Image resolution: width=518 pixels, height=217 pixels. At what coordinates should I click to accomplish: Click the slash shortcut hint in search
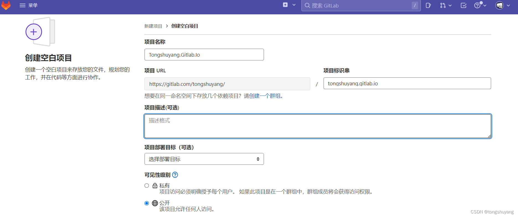[415, 6]
